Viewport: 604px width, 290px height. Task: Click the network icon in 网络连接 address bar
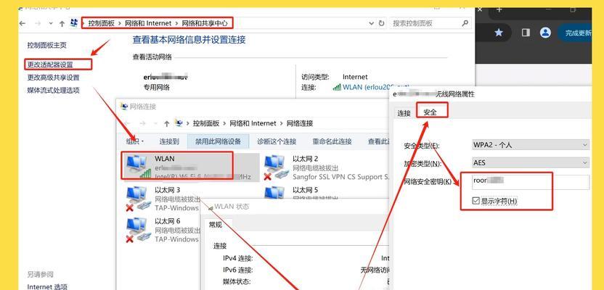[x=179, y=123]
